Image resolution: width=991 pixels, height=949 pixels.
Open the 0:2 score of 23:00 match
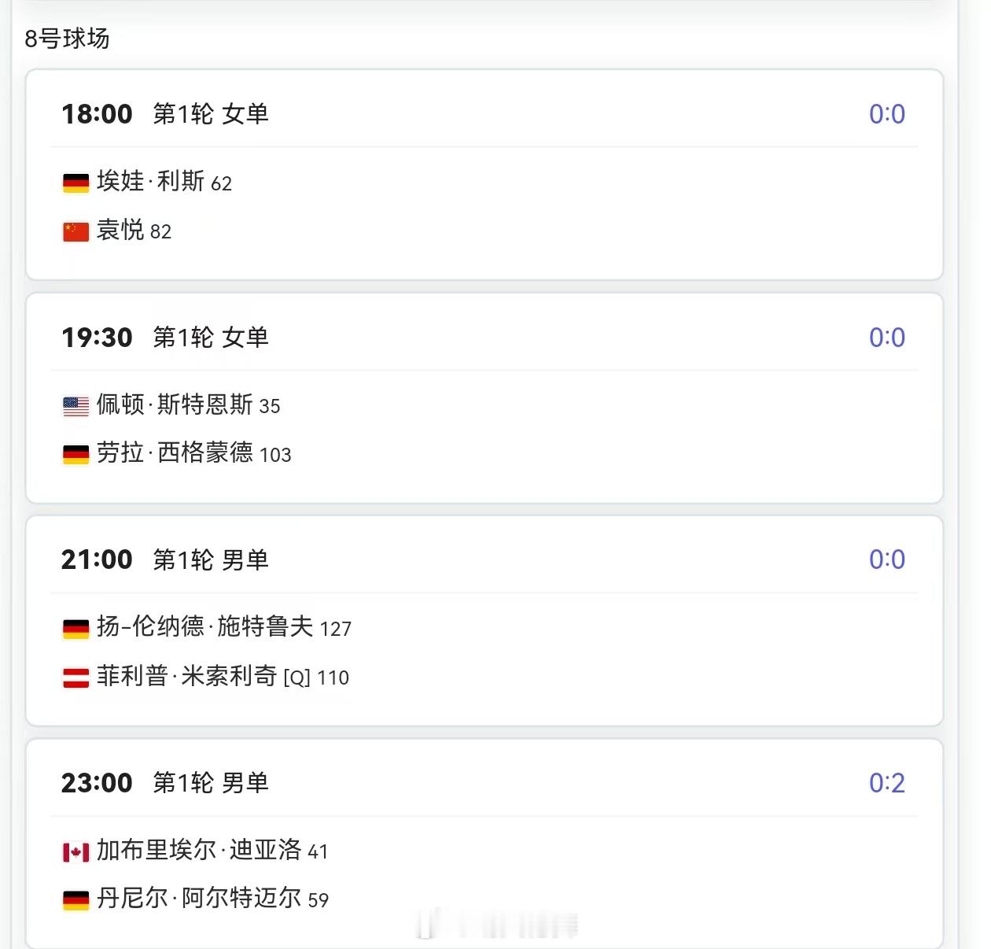click(x=887, y=783)
